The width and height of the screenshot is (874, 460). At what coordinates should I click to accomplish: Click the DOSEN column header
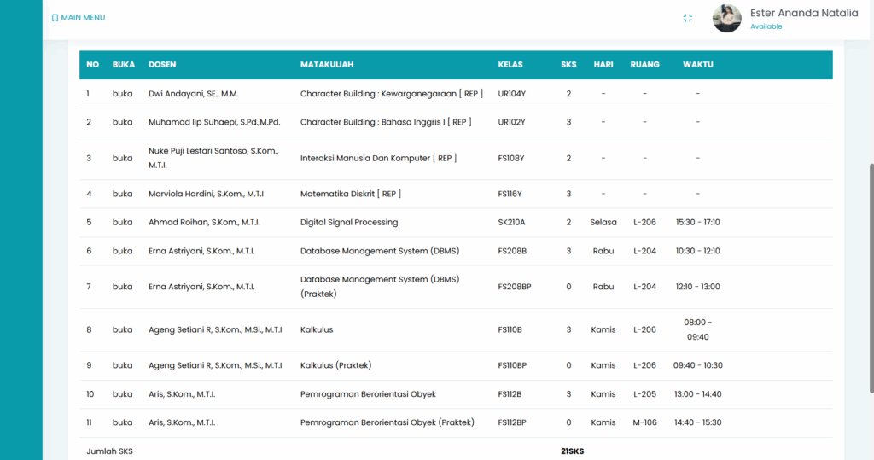pos(162,65)
